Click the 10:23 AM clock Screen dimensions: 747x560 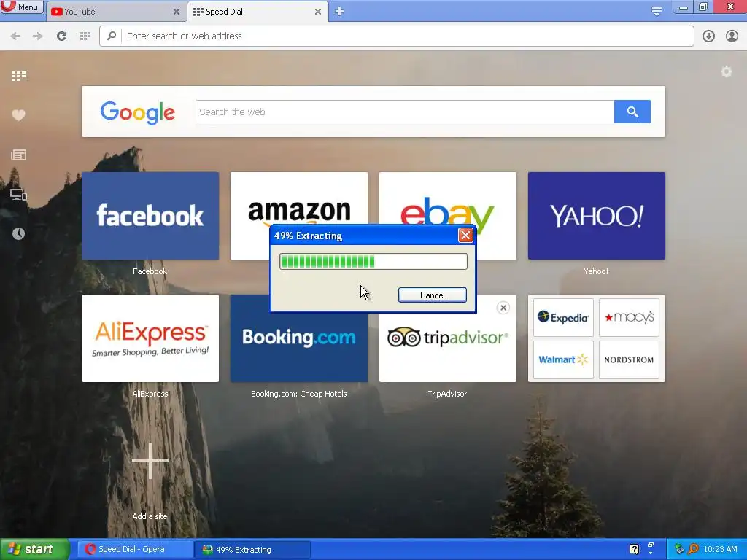click(x=720, y=550)
